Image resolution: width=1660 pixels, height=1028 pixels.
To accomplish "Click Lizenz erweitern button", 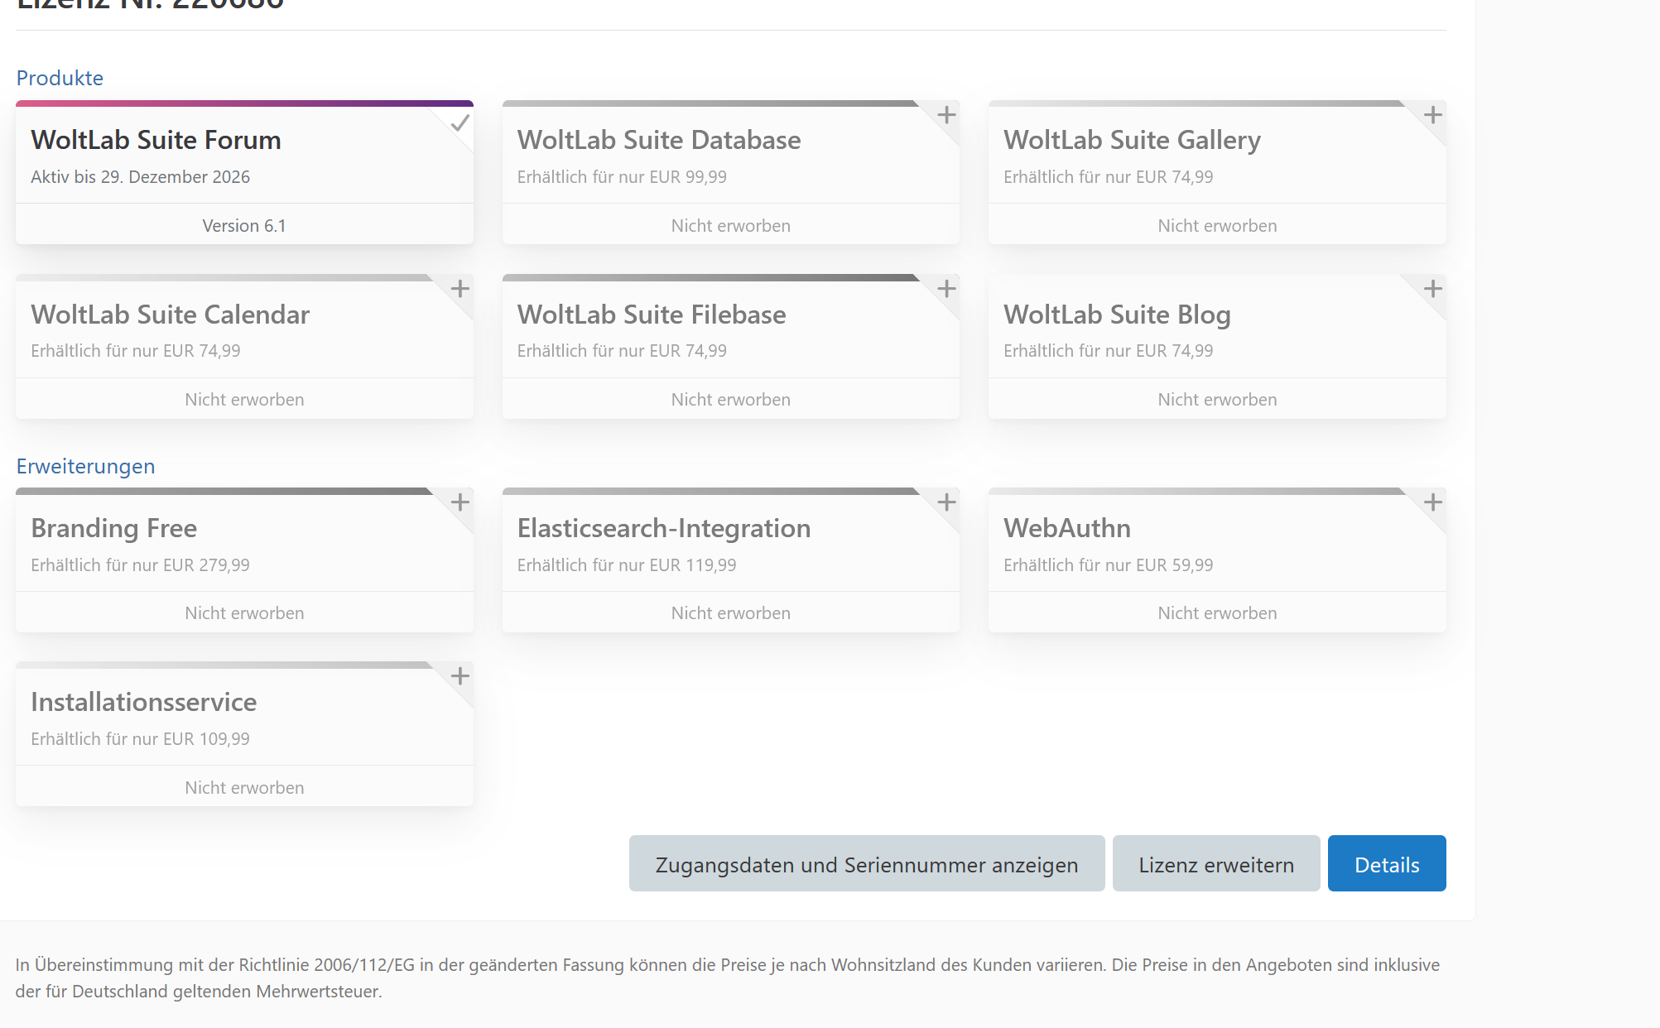I will pyautogui.click(x=1215, y=864).
